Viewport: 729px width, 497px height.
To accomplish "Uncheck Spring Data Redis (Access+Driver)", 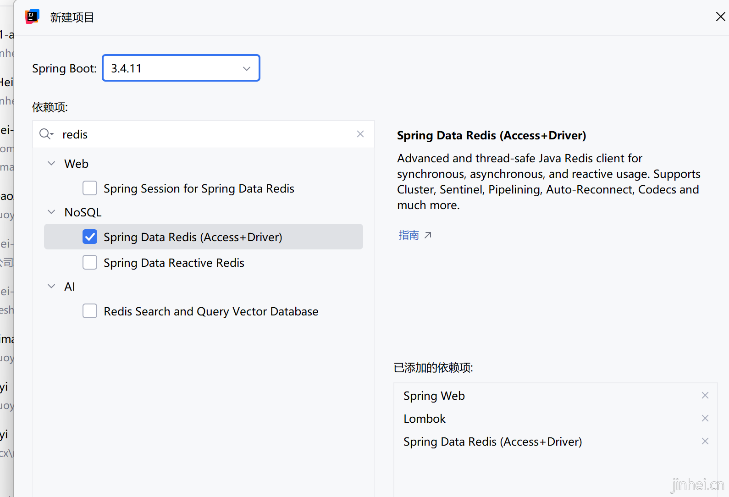I will (90, 237).
